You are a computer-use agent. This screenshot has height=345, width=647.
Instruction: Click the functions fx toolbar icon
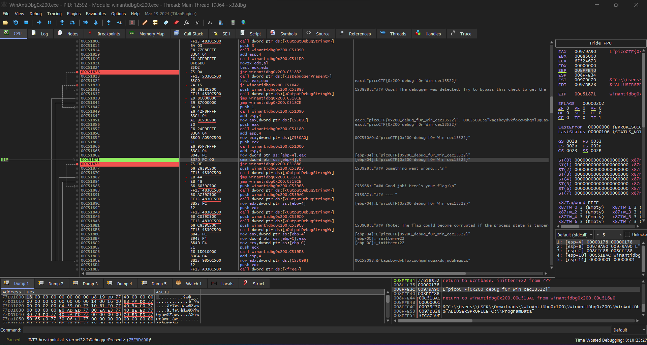(x=186, y=23)
